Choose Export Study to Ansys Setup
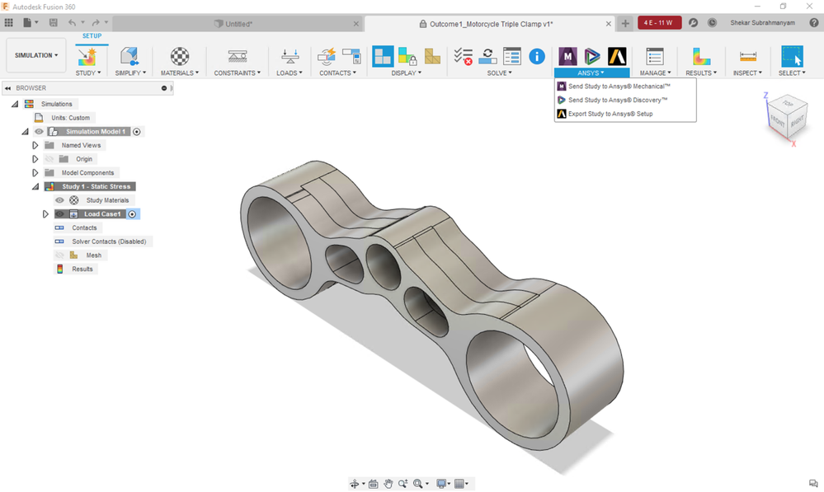This screenshot has width=824, height=492. pos(625,114)
